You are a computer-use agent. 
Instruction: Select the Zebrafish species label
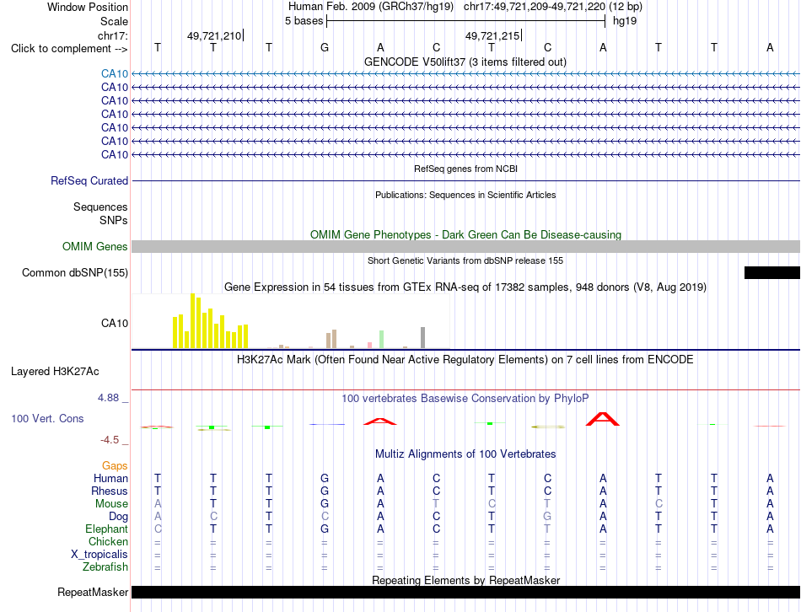105,567
